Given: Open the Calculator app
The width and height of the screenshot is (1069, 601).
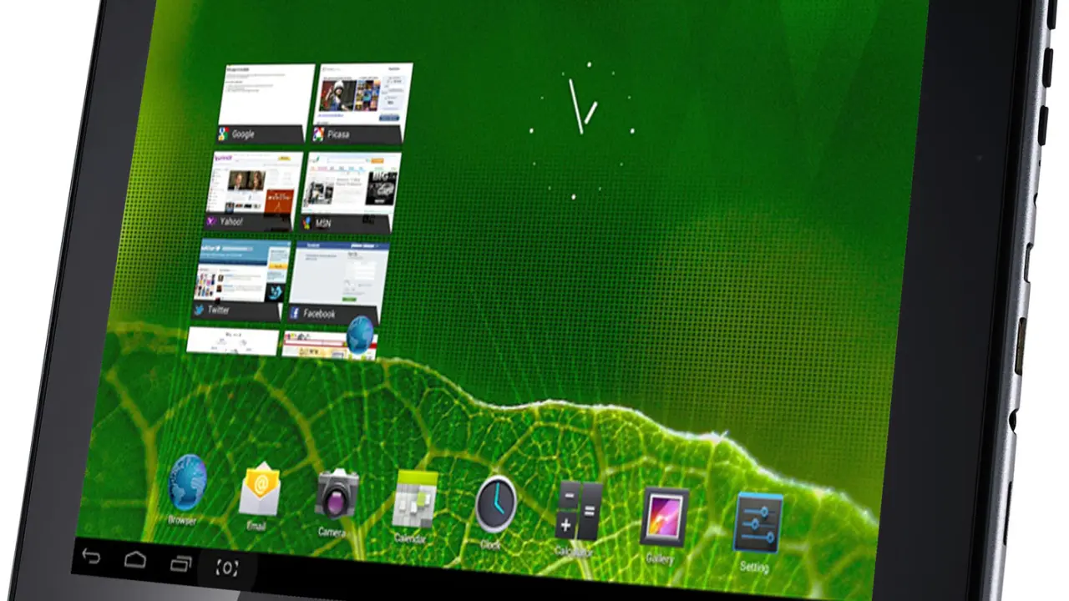Looking at the screenshot, I should coord(578,511).
